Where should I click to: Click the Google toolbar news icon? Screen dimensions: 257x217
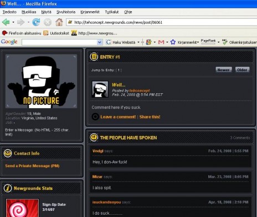point(148,42)
